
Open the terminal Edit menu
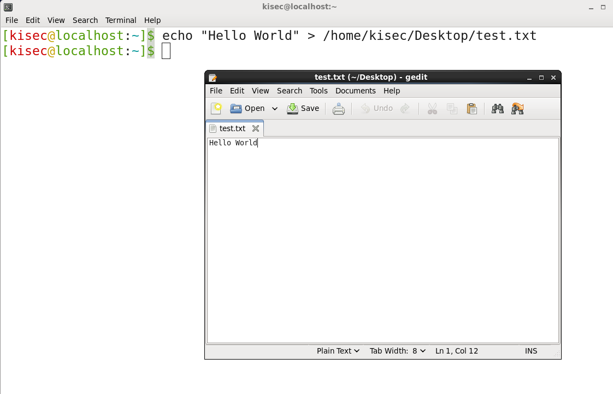click(33, 20)
